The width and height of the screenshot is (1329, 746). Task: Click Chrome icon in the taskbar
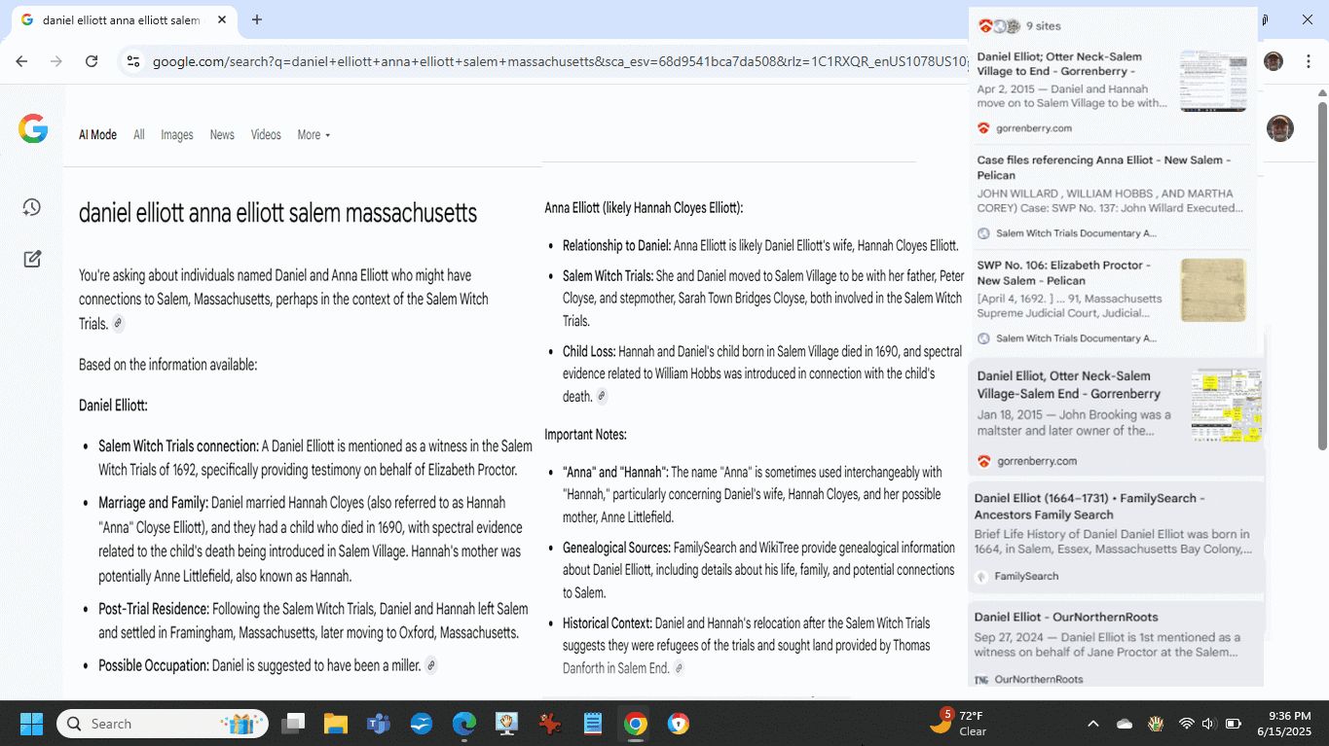tap(636, 724)
